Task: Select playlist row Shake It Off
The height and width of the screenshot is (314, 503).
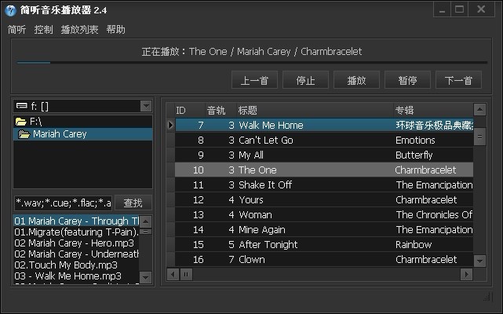Action: tap(324, 185)
